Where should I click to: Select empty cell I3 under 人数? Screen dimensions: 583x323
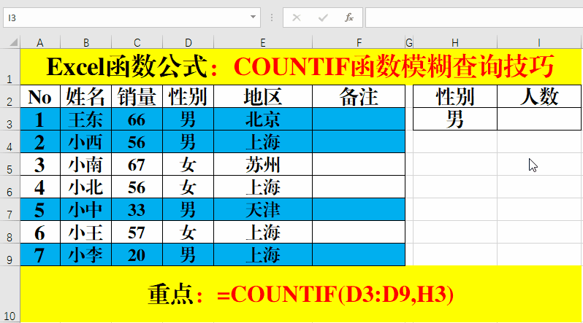[539, 119]
